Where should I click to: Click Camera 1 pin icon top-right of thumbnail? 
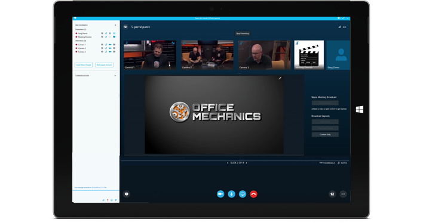173,43
